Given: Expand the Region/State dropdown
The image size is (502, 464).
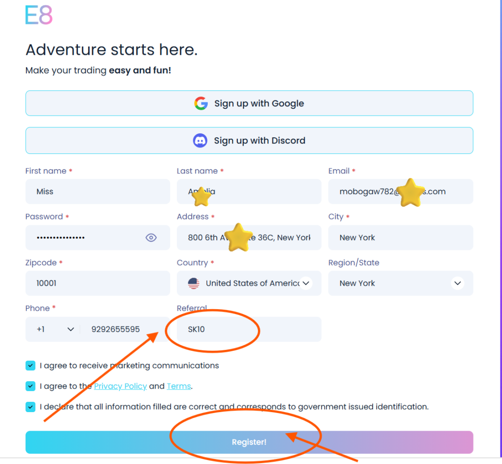Looking at the screenshot, I should tap(457, 283).
